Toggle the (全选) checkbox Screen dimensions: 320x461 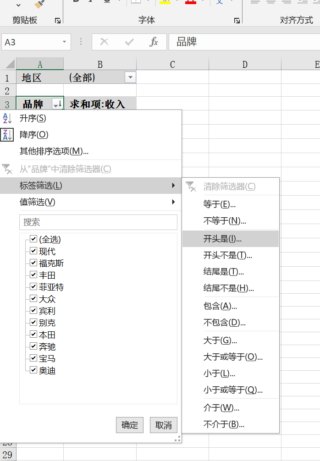tap(33, 239)
